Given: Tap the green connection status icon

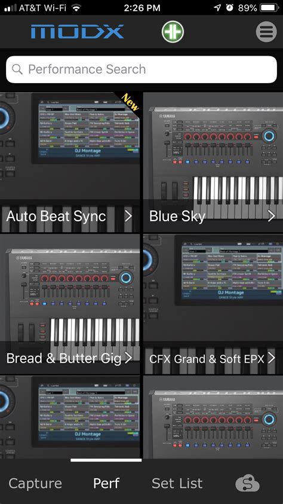Looking at the screenshot, I should tap(173, 32).
